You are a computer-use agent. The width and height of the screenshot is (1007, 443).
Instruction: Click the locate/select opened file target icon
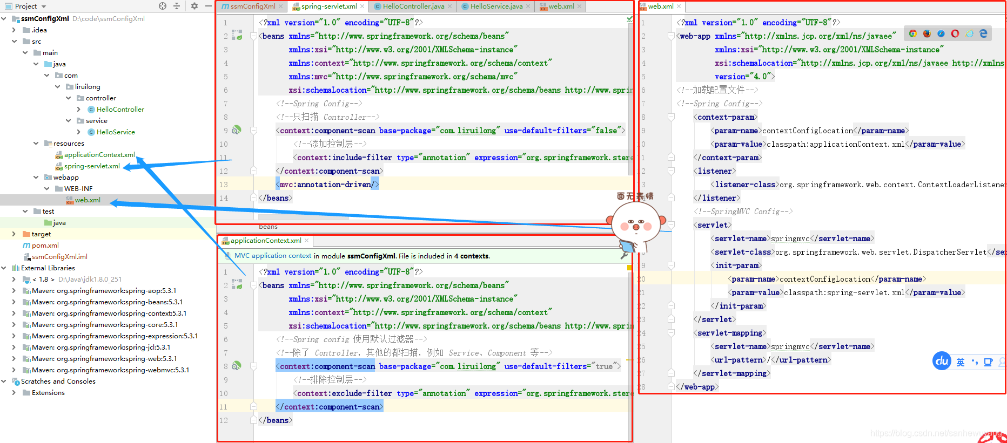(163, 6)
